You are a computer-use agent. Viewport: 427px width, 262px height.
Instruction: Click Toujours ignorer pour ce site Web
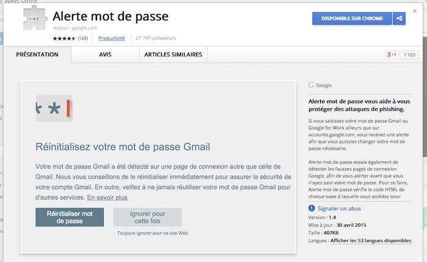point(153,233)
